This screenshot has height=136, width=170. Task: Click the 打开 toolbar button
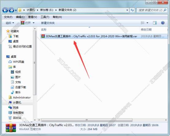[26, 23]
